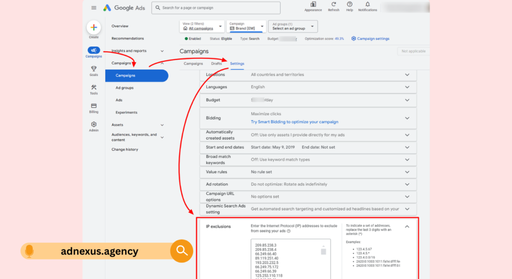The image size is (512, 279).
Task: Open Ads in sidebar
Action: [119, 100]
